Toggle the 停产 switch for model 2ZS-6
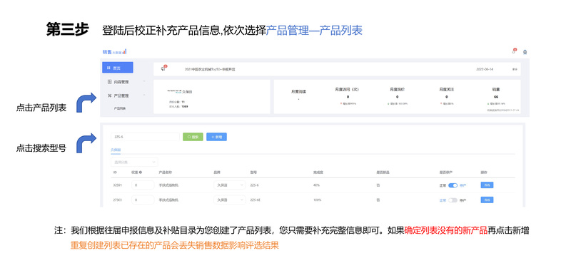The height and width of the screenshot is (258, 571). [x=453, y=185]
